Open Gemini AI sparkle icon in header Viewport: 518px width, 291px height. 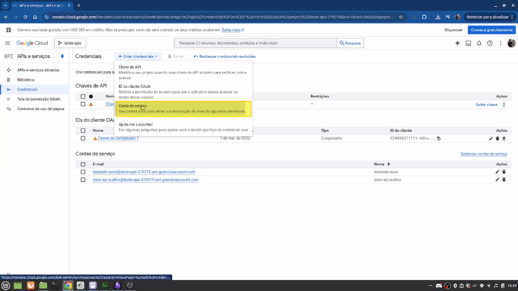click(x=457, y=43)
